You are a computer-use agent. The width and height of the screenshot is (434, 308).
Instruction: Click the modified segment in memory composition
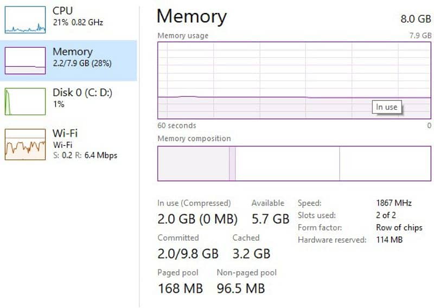pos(232,163)
